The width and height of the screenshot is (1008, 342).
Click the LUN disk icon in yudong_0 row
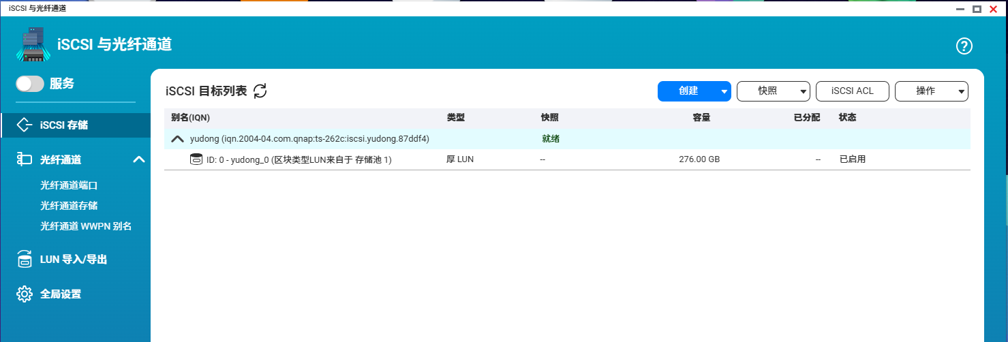pos(196,159)
